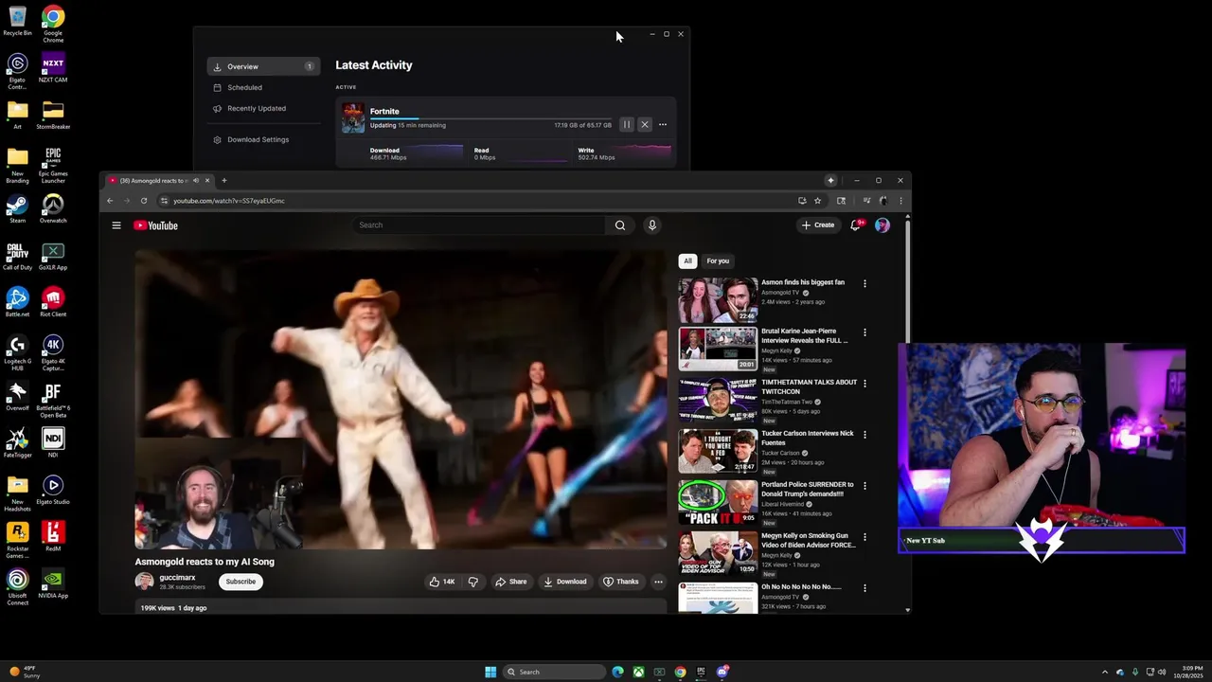Open 'Asmon finds his biggest fan' thumbnail
This screenshot has height=682, width=1212.
[718, 300]
